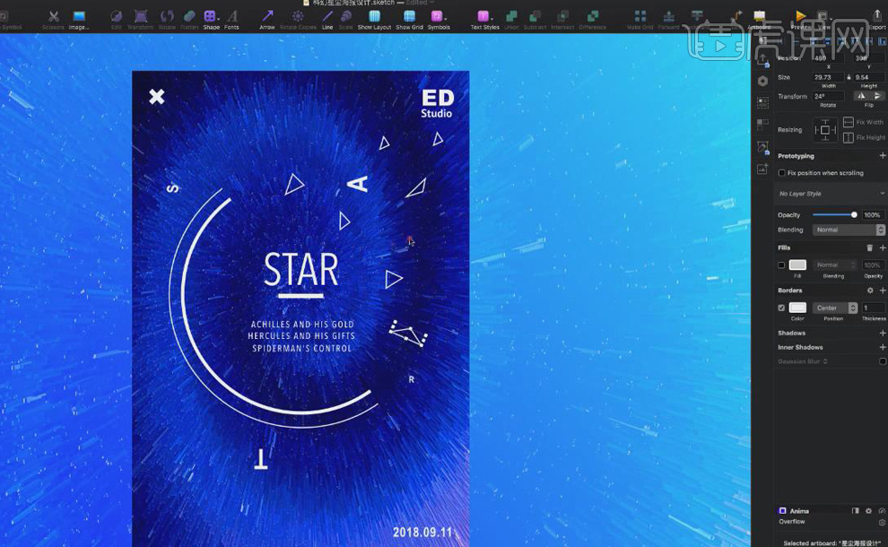Open the Fill color swatch

pyautogui.click(x=797, y=265)
